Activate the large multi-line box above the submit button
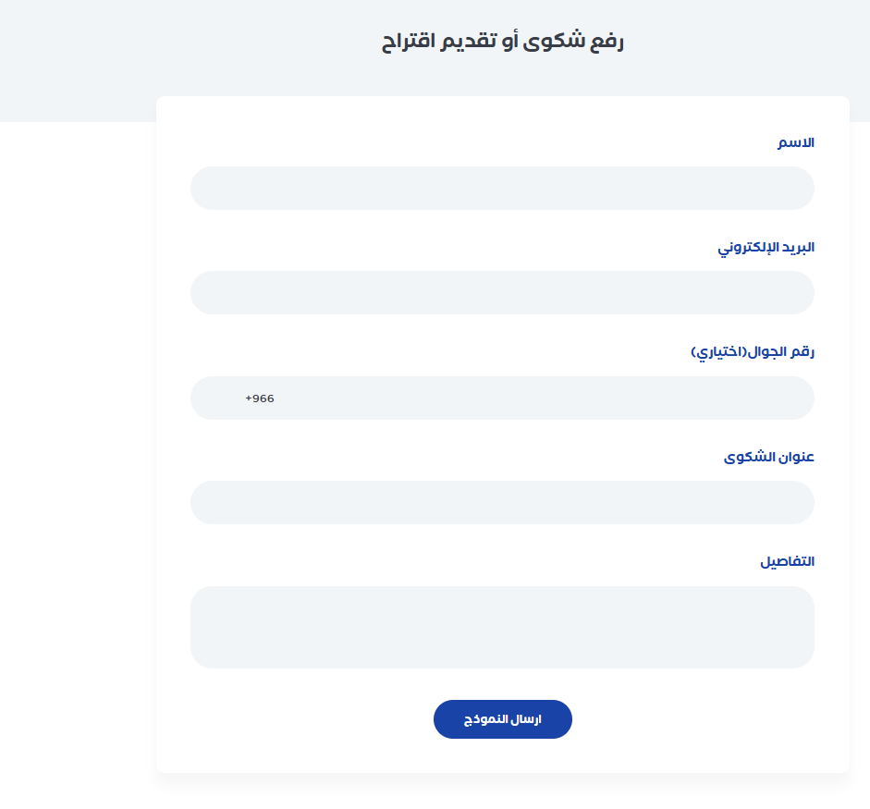870x809 pixels. coord(502,627)
